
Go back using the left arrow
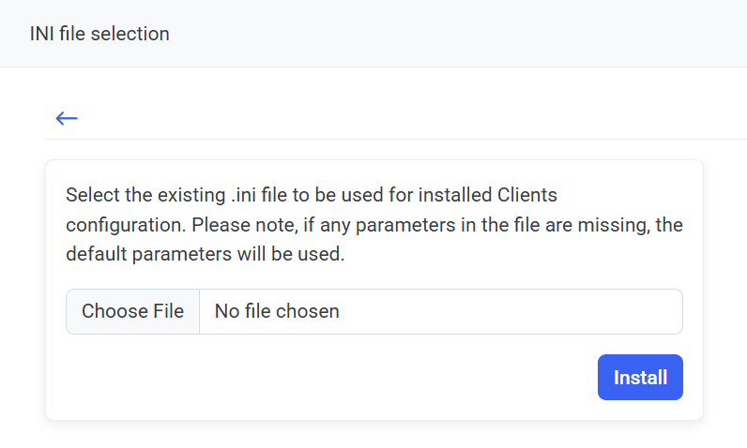pyautogui.click(x=66, y=118)
